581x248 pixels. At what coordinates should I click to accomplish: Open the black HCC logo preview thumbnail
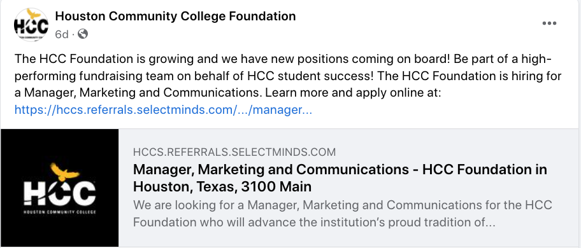[59, 188]
